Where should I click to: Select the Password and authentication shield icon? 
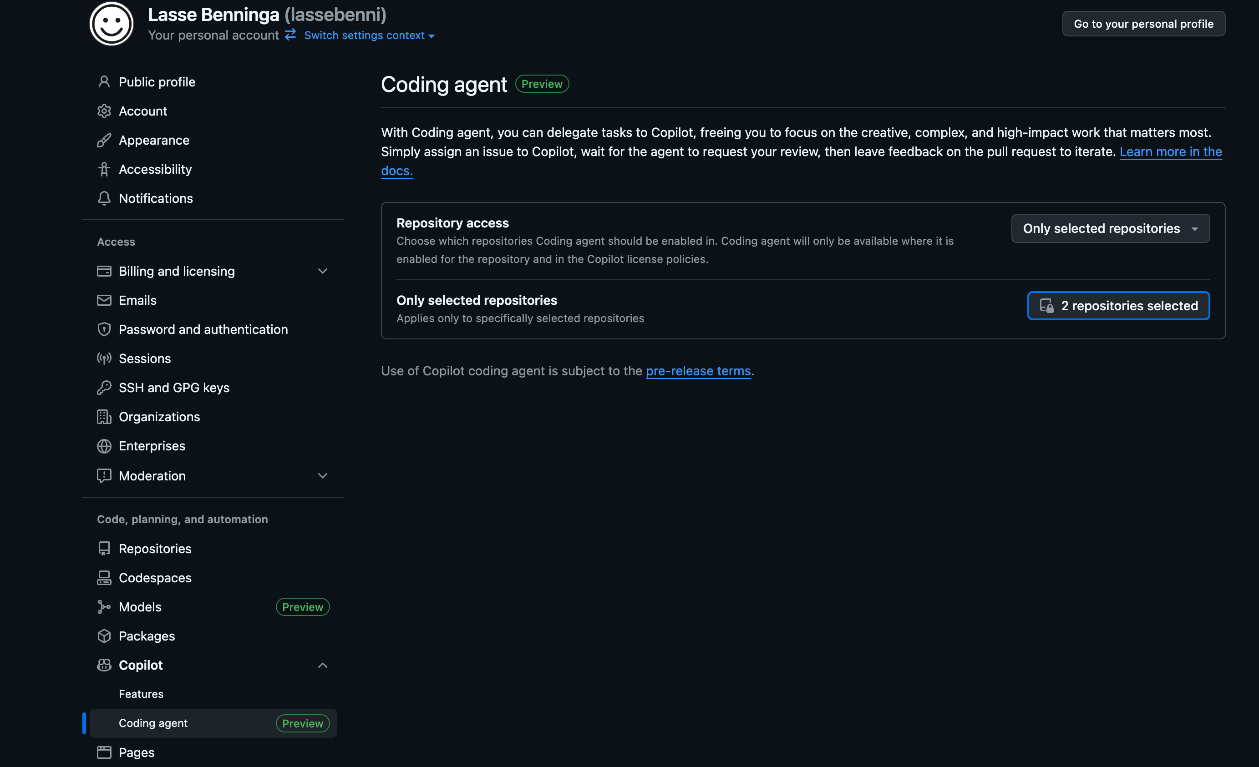coord(104,329)
